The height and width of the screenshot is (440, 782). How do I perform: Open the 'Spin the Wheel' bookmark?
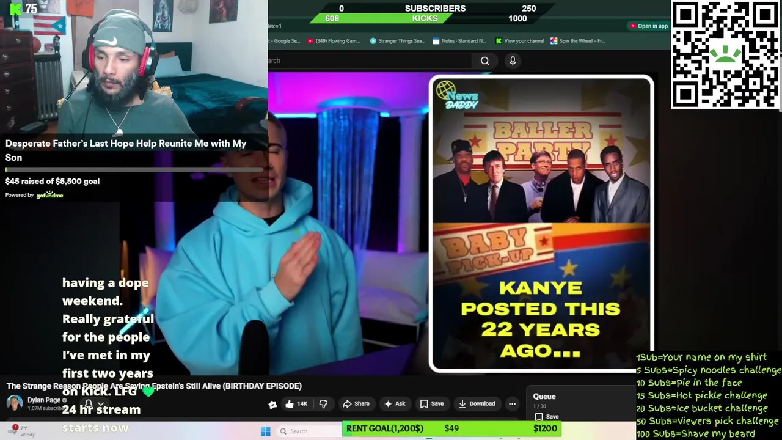coord(578,41)
